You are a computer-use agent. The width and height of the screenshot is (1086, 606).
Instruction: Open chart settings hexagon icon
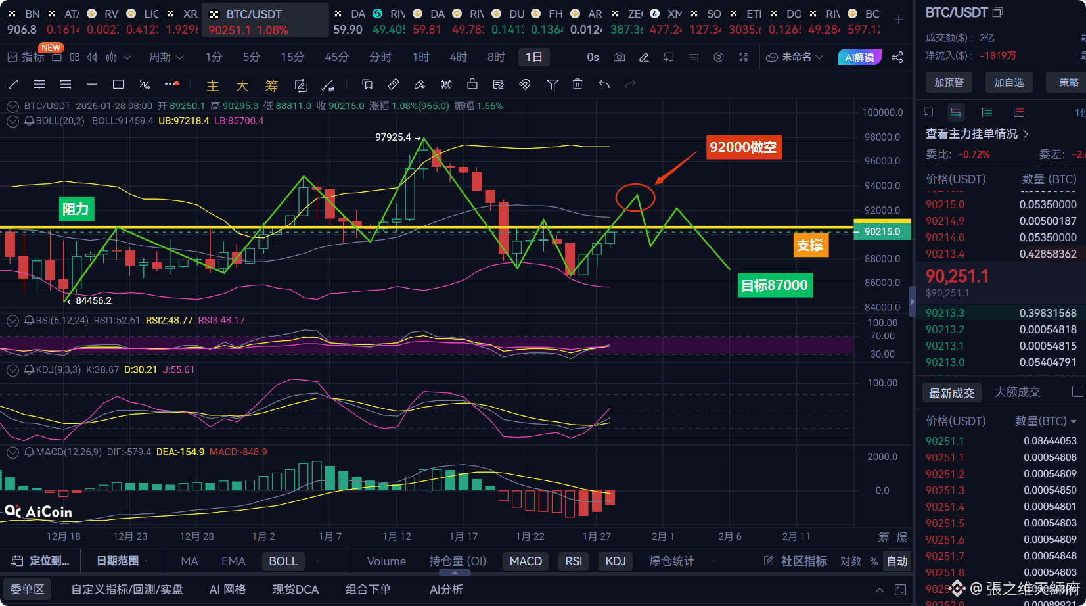point(719,57)
